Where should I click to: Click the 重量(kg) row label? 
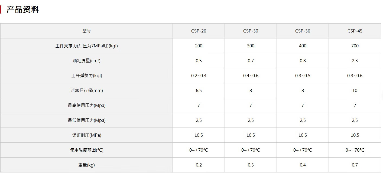[x=87, y=165]
